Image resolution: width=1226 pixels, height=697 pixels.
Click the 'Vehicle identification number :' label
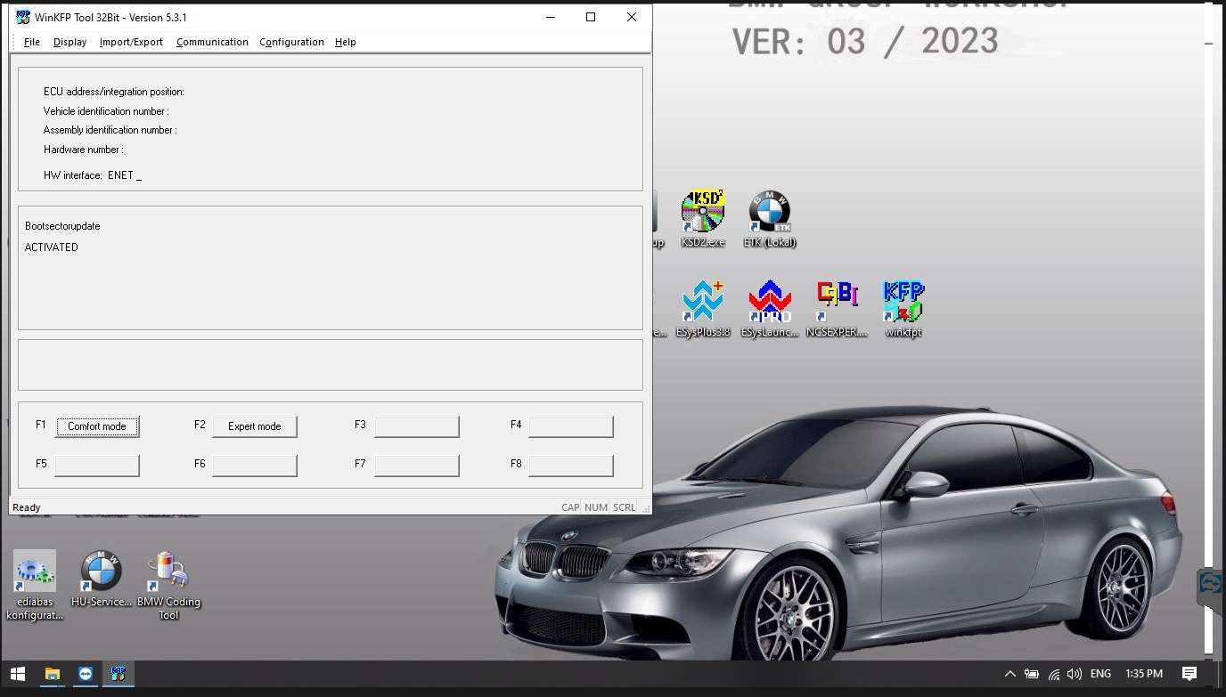(x=106, y=111)
